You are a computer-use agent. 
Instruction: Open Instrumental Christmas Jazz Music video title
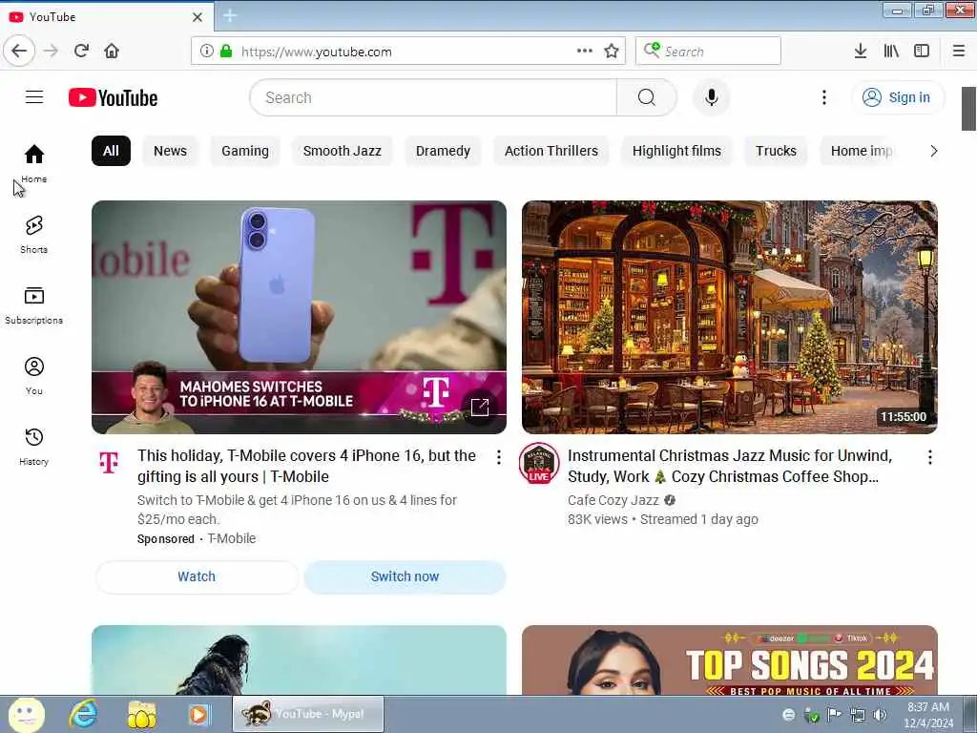tap(730, 466)
